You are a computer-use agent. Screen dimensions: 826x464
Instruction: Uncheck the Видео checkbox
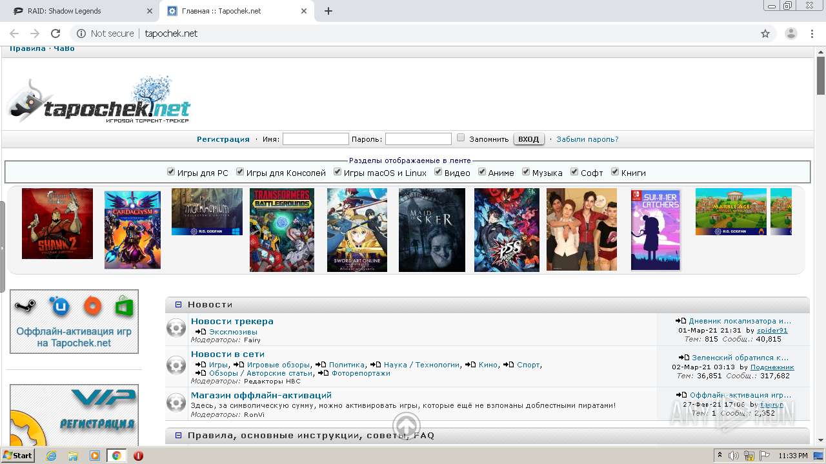click(x=438, y=171)
